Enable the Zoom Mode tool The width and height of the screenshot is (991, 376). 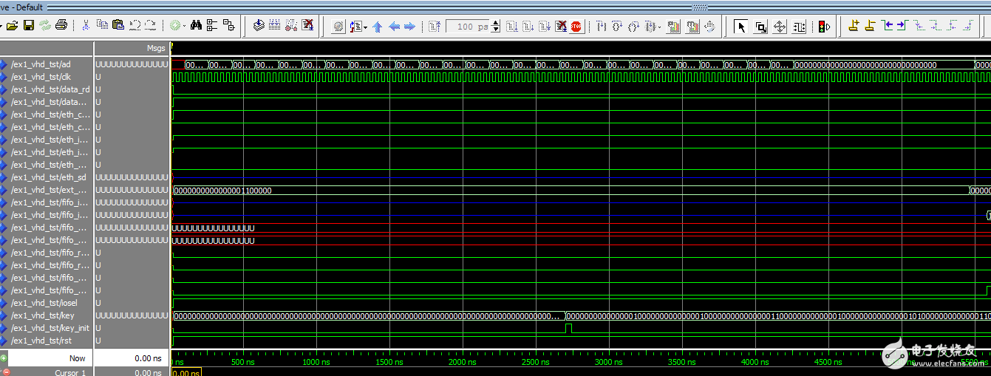[x=760, y=27]
